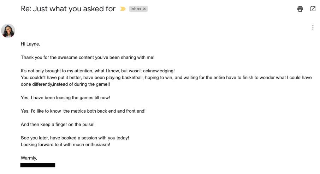Toggle the yellow importance marker
The image size is (320, 174).
tap(123, 9)
